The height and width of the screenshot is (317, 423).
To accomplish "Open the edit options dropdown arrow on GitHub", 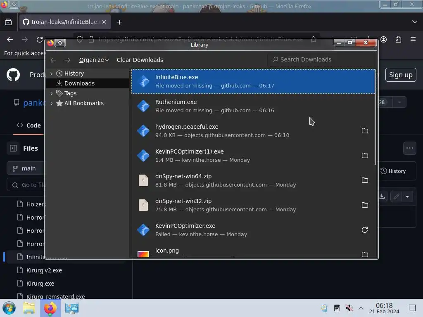I will 407,196.
